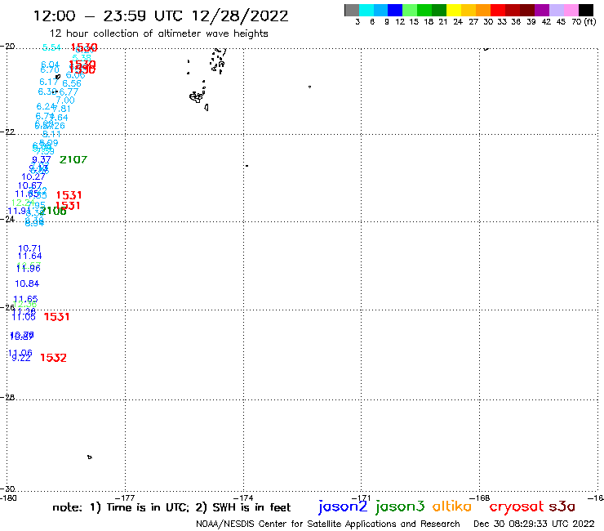Click the 'NOAA/NESDIS Center for Satellite Applications and Research' credit

click(328, 524)
